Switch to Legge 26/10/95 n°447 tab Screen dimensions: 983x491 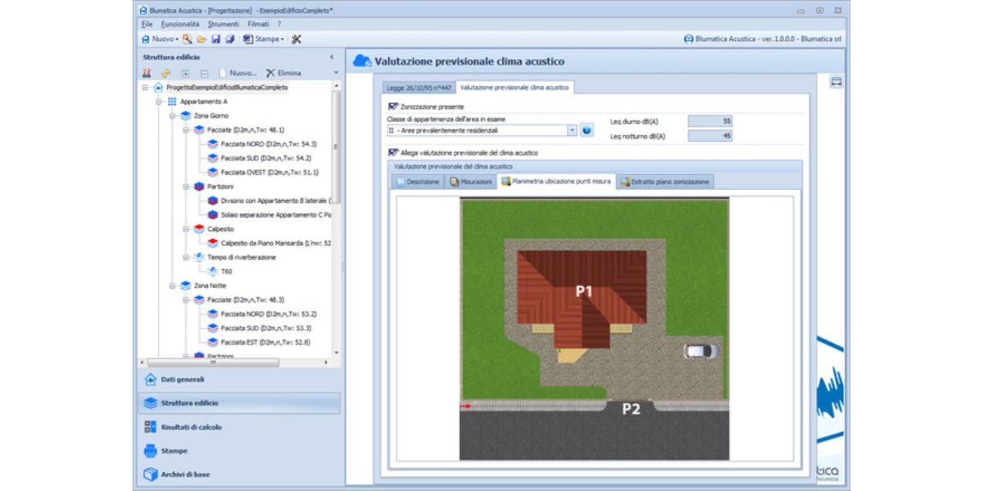coord(419,87)
